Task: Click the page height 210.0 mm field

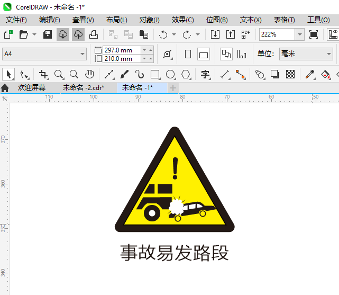Action: click(x=122, y=59)
